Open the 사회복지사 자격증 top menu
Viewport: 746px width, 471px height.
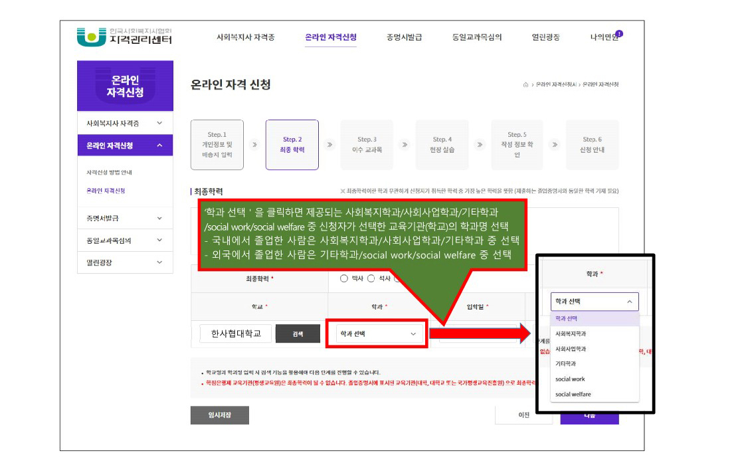(x=246, y=37)
